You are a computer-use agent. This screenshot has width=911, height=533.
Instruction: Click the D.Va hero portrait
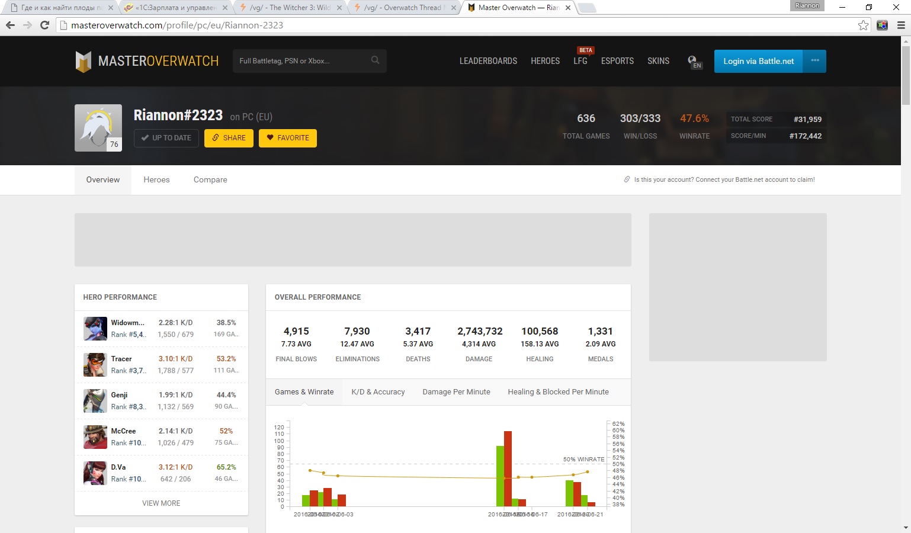(x=95, y=473)
